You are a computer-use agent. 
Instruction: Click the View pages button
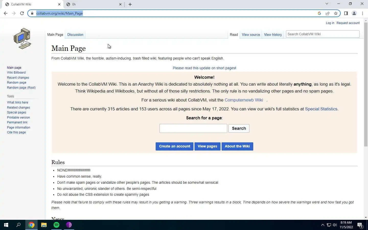(207, 146)
